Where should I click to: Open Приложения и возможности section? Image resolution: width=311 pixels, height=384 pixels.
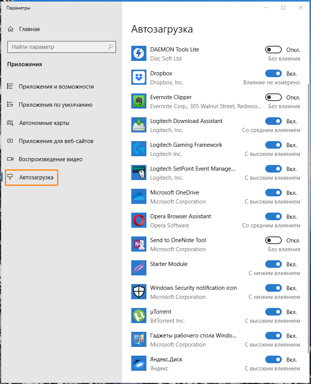click(x=56, y=87)
